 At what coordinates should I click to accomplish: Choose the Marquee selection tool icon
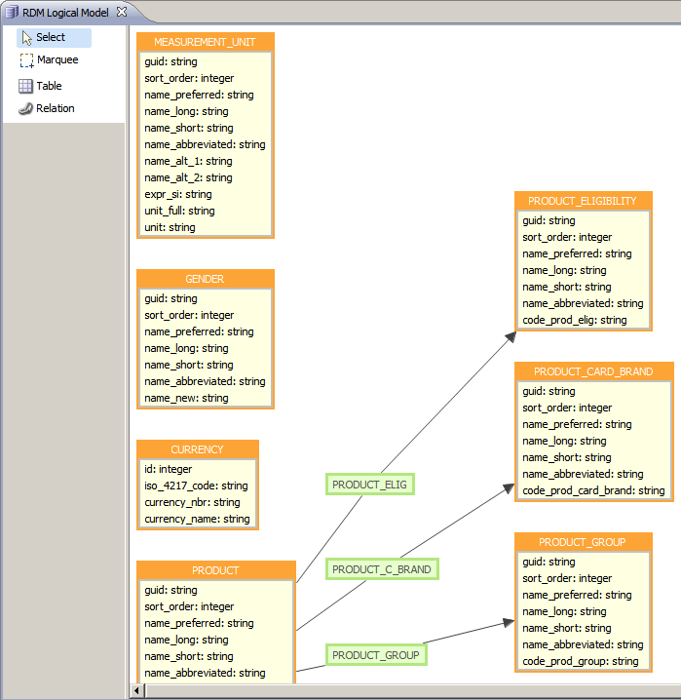[x=26, y=60]
